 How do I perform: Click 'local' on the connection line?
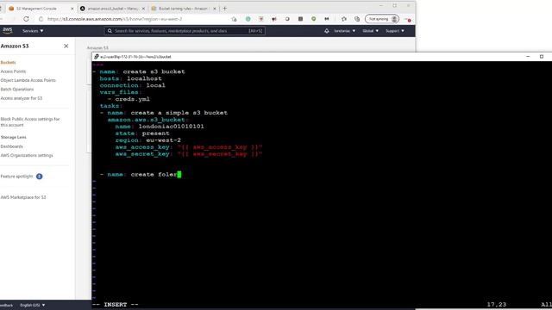(155, 85)
